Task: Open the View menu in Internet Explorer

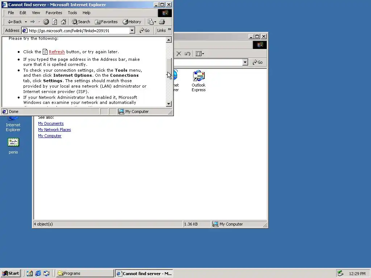Action: (36, 13)
